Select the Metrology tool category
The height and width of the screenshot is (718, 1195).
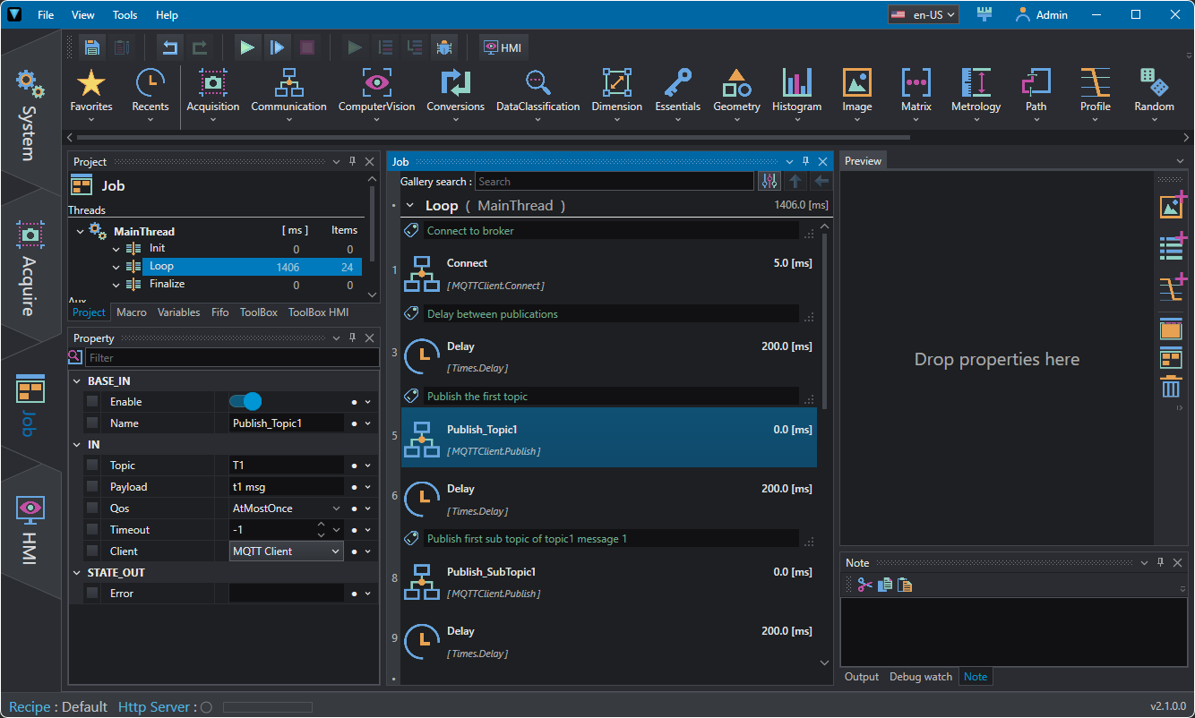pos(976,90)
